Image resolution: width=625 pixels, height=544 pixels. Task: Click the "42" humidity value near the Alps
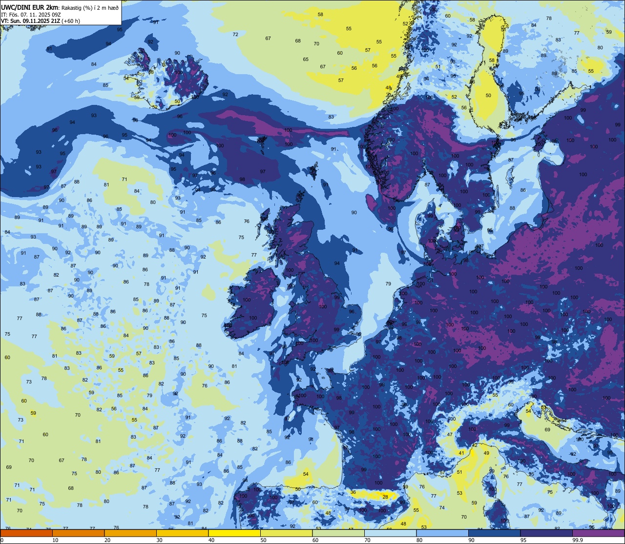pos(475,445)
